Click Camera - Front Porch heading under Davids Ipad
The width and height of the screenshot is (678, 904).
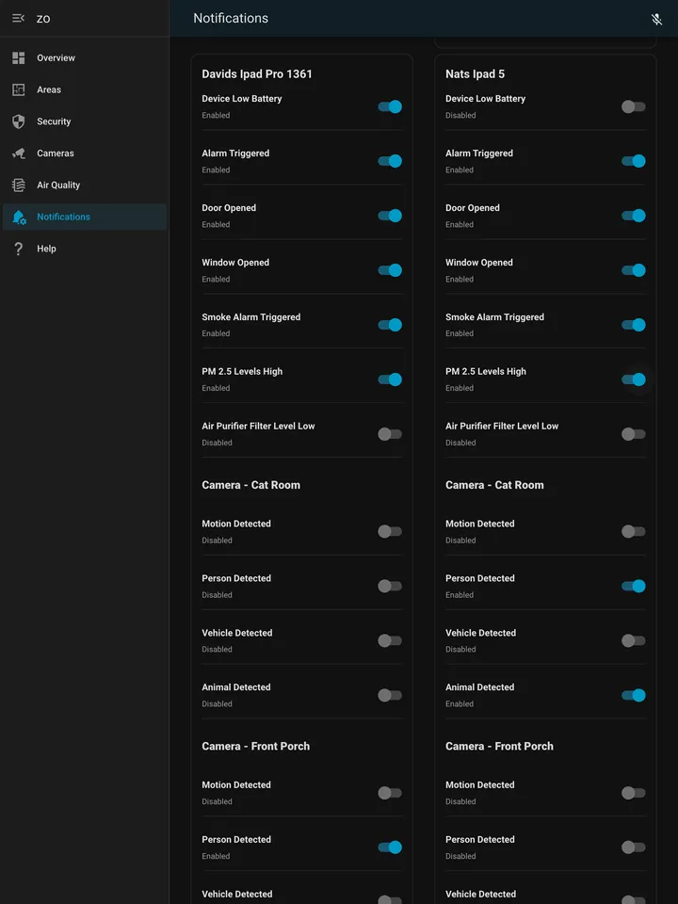point(256,746)
